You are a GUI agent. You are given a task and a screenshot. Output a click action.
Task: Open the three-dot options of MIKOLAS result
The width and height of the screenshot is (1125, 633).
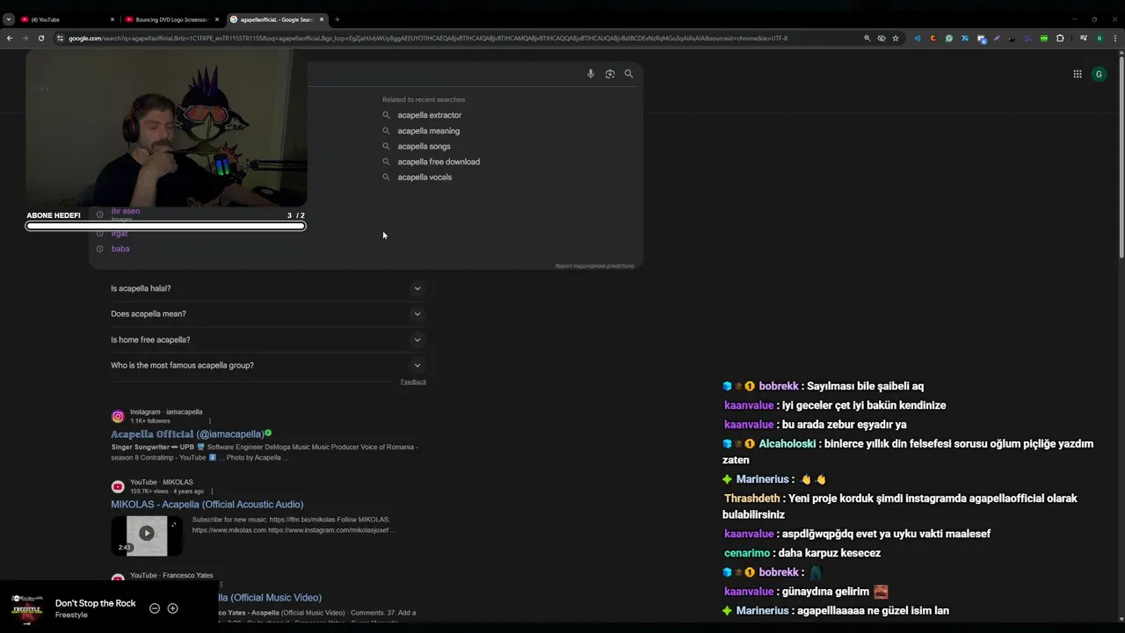[212, 491]
